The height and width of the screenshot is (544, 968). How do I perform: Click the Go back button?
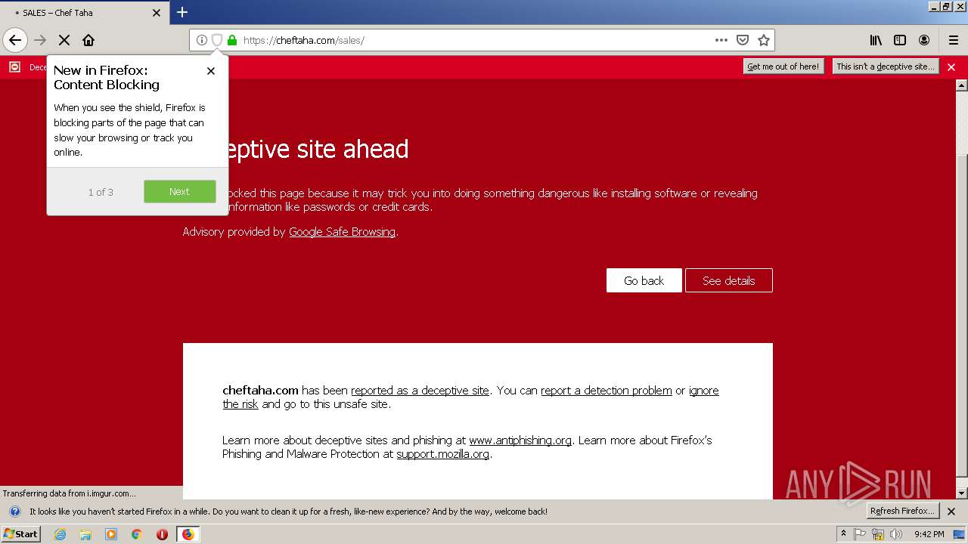(644, 280)
